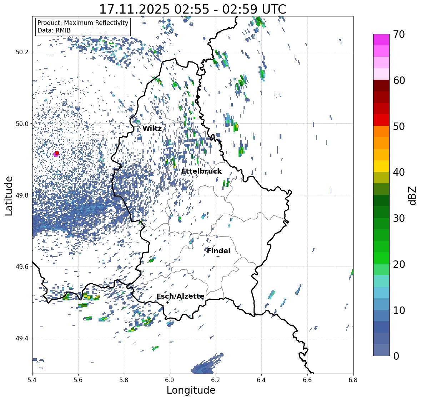The image size is (421, 399).
Task: Click the 5.8 longitude tick label
Action: 124,380
